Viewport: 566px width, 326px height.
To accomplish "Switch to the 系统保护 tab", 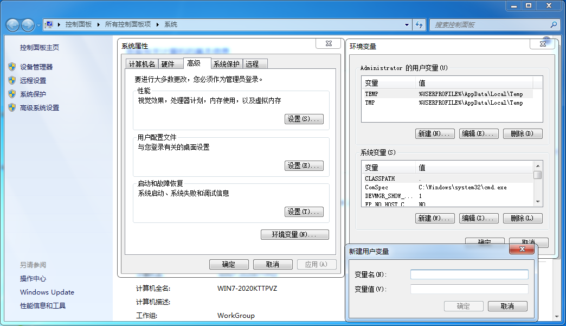I will 226,64.
